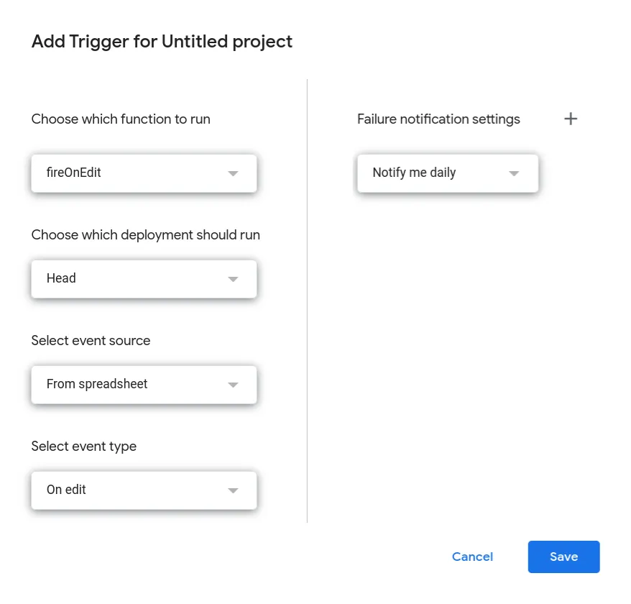
Task: Click the "Add Trigger for Untitled project" title
Action: [x=162, y=42]
